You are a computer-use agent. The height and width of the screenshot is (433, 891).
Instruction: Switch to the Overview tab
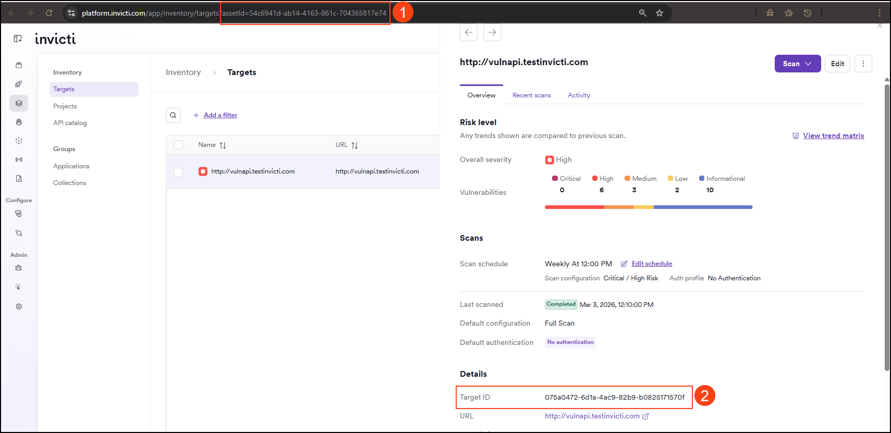[x=481, y=95]
